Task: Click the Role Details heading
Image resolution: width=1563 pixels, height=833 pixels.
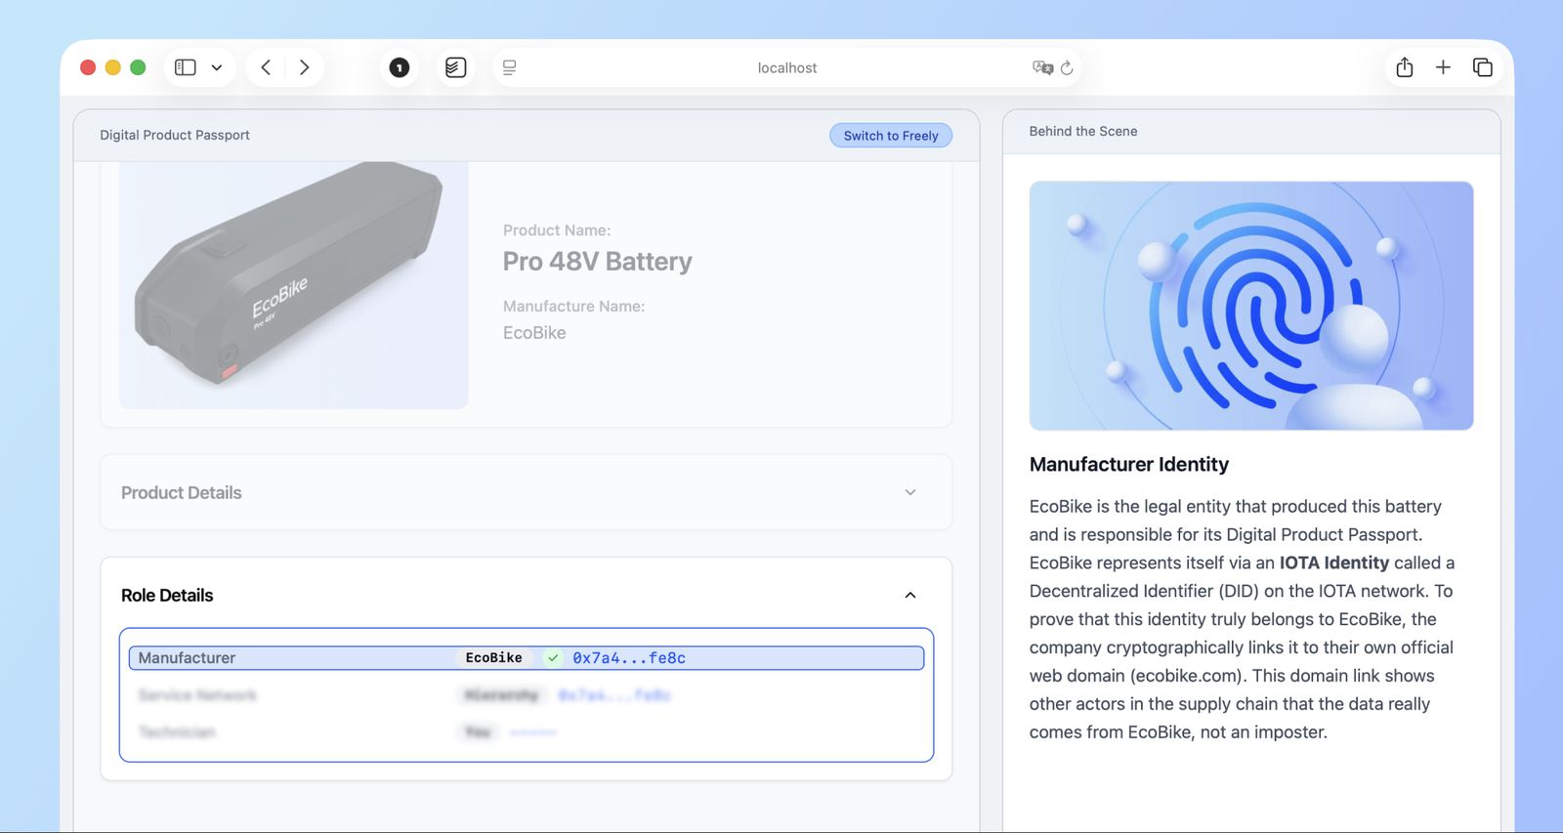Action: point(167,596)
